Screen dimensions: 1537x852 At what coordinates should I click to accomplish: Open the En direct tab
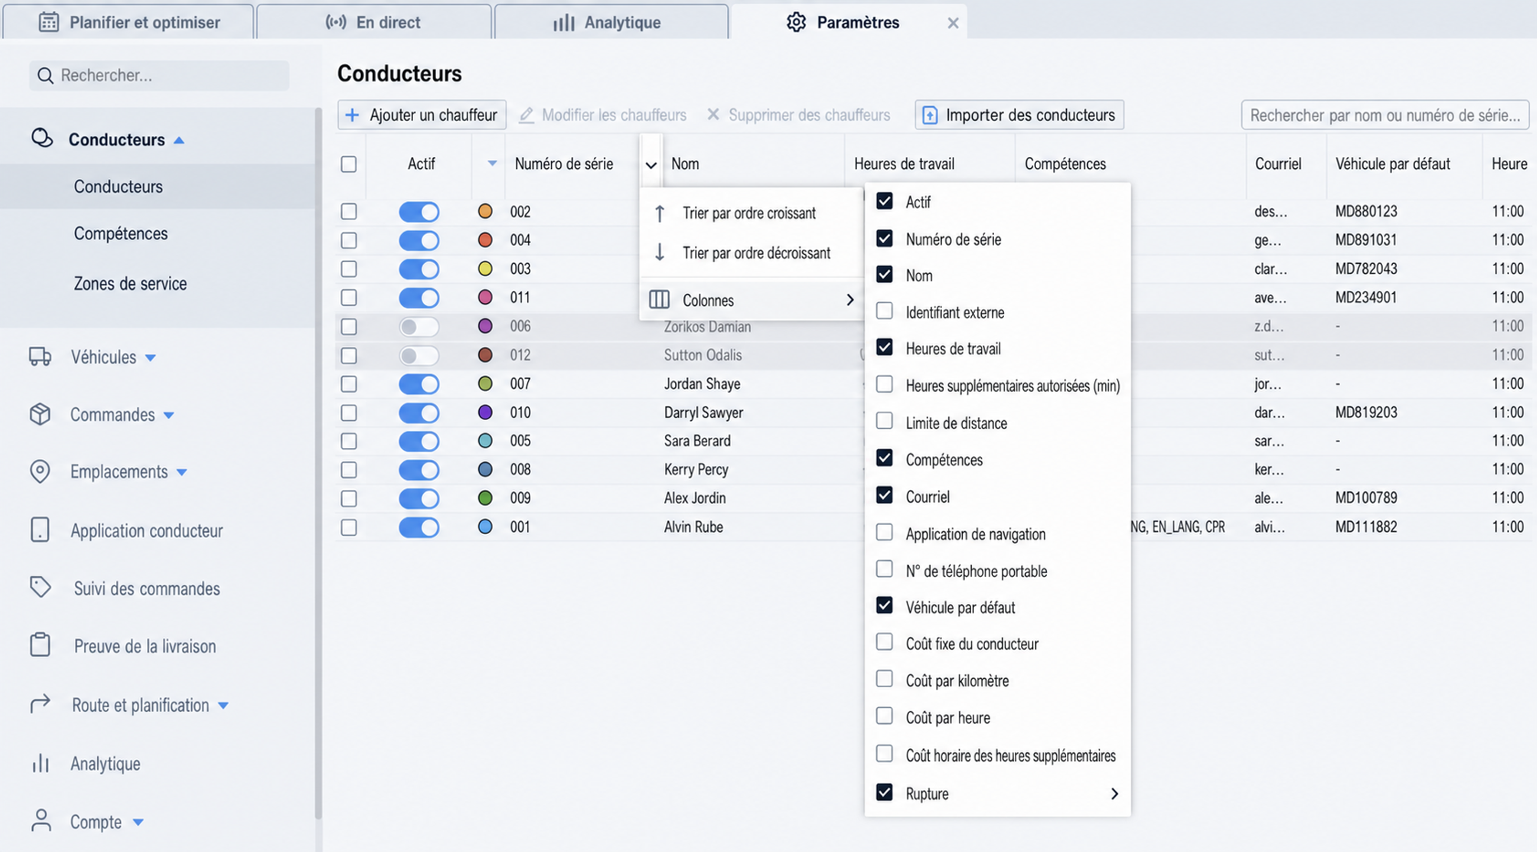coord(373,22)
